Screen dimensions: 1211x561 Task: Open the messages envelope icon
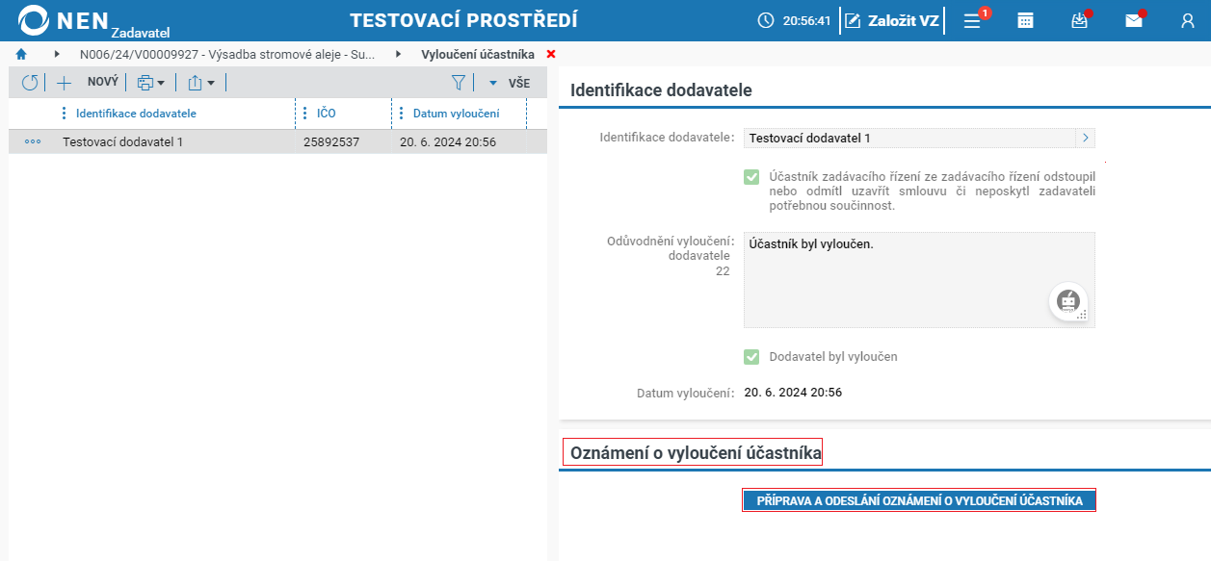1133,20
